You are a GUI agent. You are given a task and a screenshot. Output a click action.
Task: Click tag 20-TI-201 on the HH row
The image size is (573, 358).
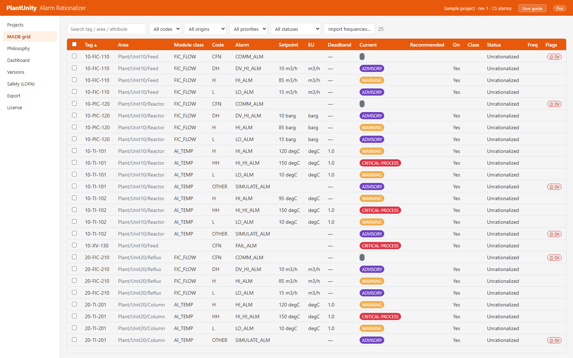click(x=95, y=316)
